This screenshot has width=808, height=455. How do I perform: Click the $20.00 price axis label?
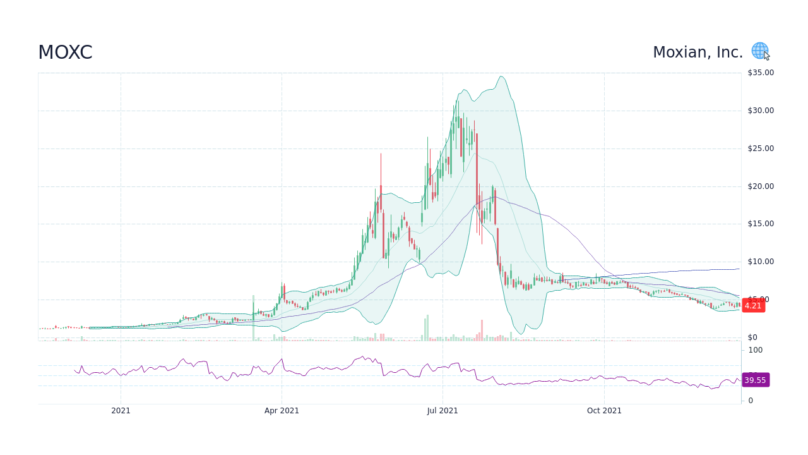point(761,186)
